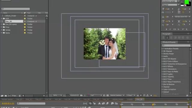Expand the Atomic Power effects category

[x=162, y=54]
